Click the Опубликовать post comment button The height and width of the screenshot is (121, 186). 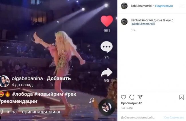pos(174,118)
